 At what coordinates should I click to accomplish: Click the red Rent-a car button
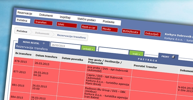(89, 27)
